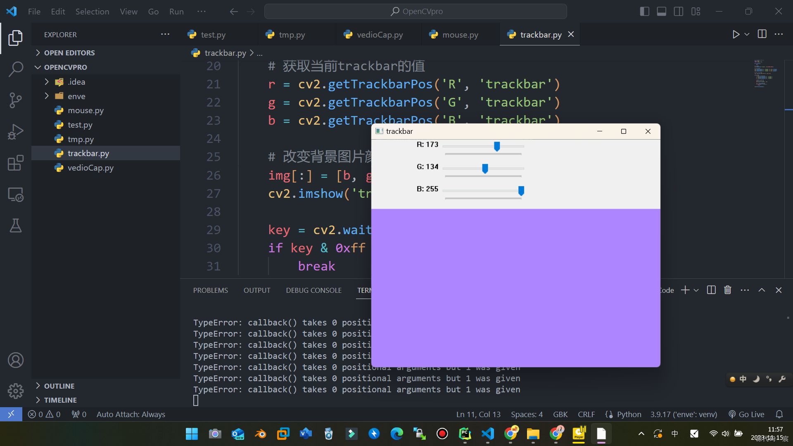Click the B trackbar slider handle
Image resolution: width=793 pixels, height=446 pixels.
click(x=521, y=191)
